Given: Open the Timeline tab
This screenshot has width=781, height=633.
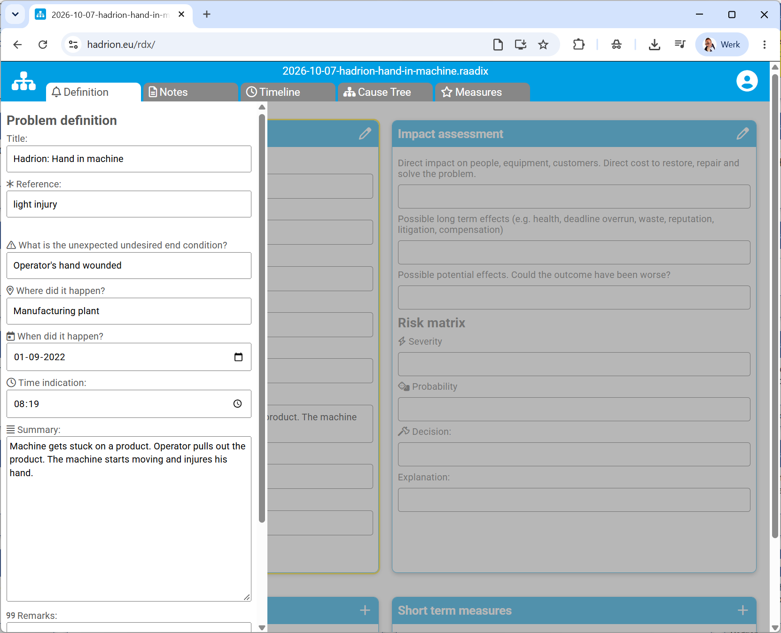Looking at the screenshot, I should (x=288, y=92).
